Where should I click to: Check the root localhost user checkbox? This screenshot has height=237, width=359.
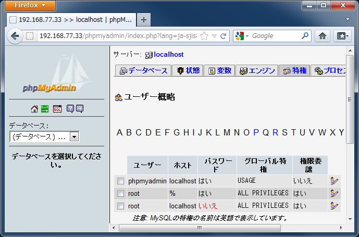pos(120,206)
